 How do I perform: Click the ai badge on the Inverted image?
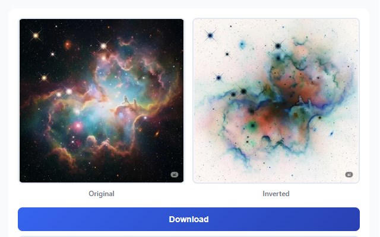point(349,175)
